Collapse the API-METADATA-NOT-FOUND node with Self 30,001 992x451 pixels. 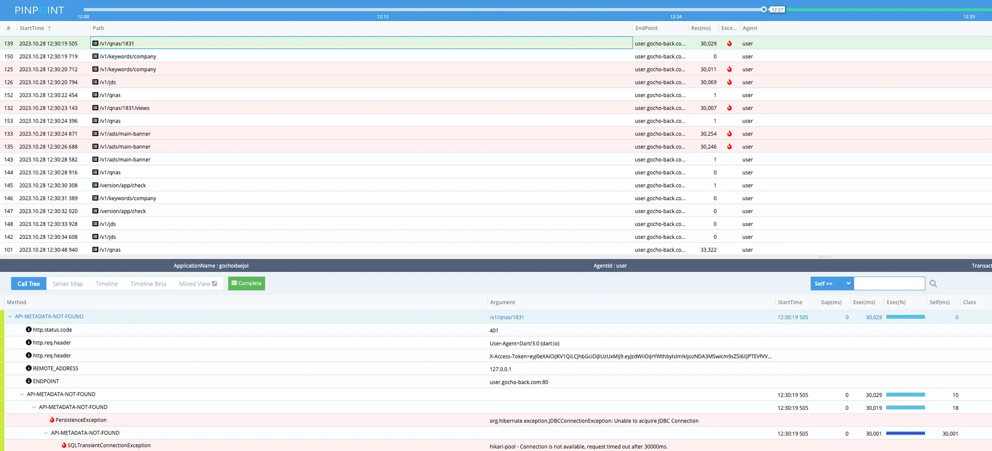pos(46,433)
